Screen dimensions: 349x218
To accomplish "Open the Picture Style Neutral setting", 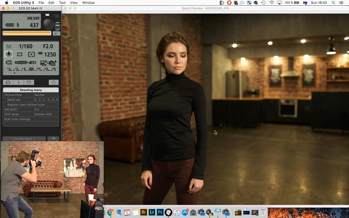I will [x=31, y=95].
